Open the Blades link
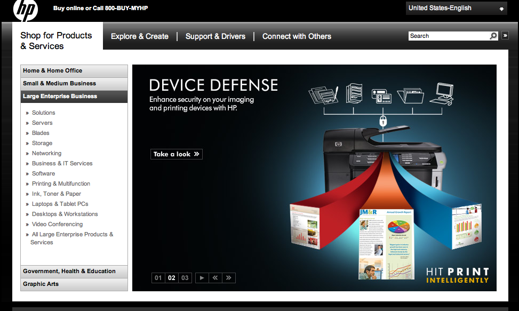Image resolution: width=519 pixels, height=311 pixels. point(41,133)
